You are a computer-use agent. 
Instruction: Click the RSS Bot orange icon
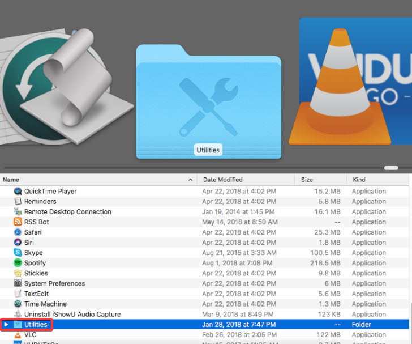pyautogui.click(x=18, y=222)
